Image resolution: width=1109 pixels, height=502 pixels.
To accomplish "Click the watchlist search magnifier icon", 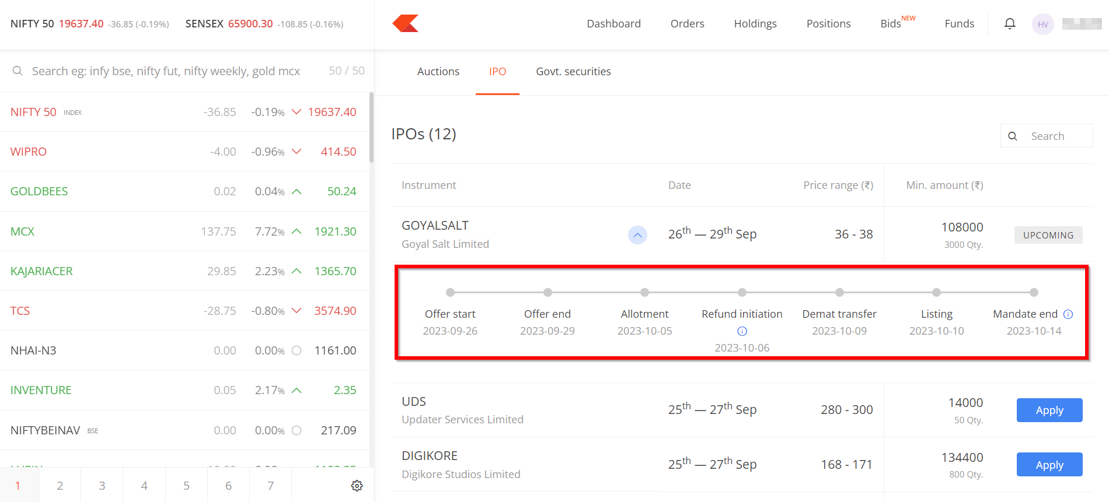I will click(18, 71).
